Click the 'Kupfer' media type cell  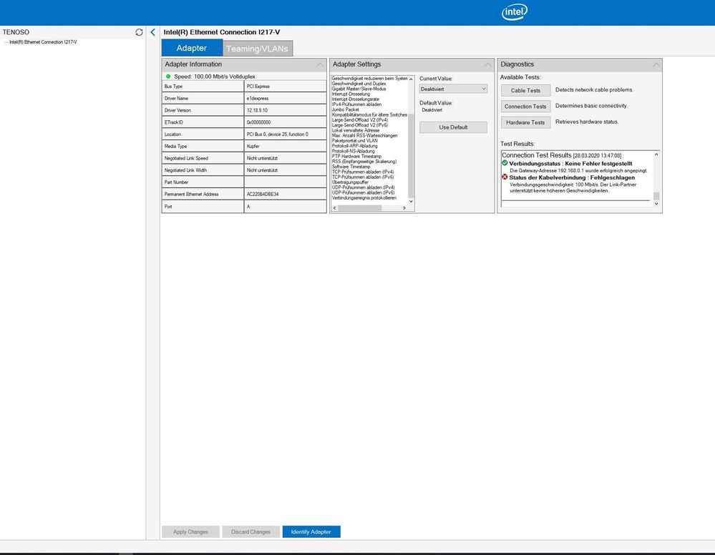tap(286, 147)
